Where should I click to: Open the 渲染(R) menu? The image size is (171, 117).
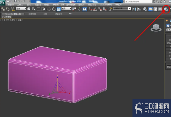pos(81,5)
